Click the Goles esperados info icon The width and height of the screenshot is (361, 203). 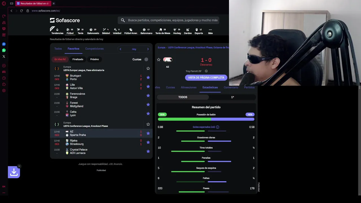pos(217,127)
